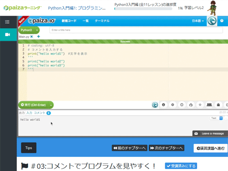Open 一覧 menu item
The image size is (228, 171).
point(85,21)
